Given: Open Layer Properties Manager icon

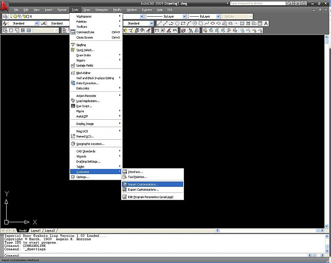Looking at the screenshot, I should 5,16.
